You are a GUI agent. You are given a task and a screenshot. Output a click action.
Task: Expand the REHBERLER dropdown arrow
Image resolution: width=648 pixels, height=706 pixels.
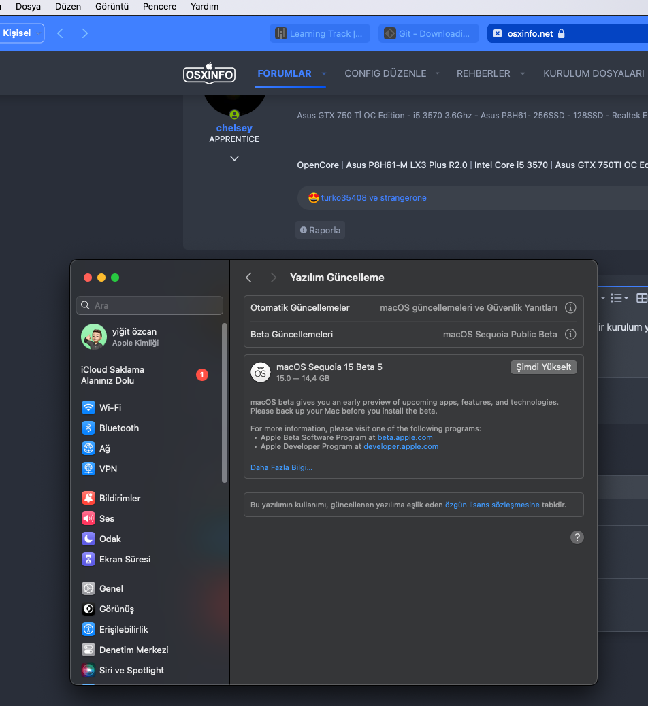click(523, 73)
